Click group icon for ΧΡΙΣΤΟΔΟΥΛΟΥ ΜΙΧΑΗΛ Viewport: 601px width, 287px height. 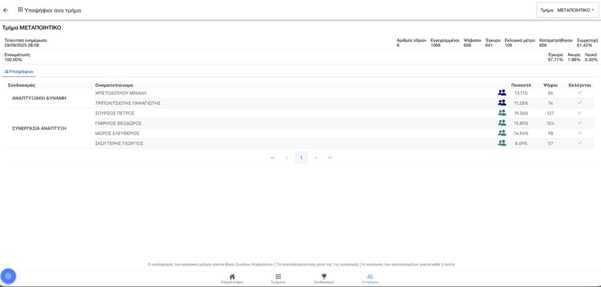click(502, 93)
